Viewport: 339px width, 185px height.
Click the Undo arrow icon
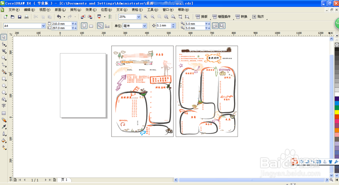click(x=59, y=17)
